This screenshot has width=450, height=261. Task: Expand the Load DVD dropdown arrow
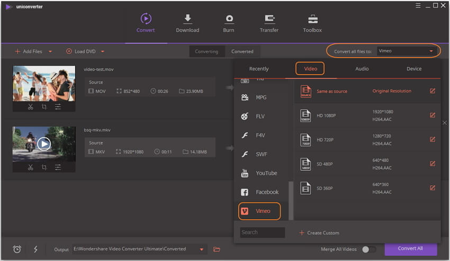(x=103, y=52)
